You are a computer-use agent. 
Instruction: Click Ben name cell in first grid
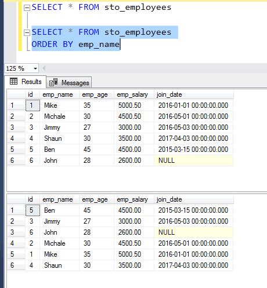[x=59, y=150]
